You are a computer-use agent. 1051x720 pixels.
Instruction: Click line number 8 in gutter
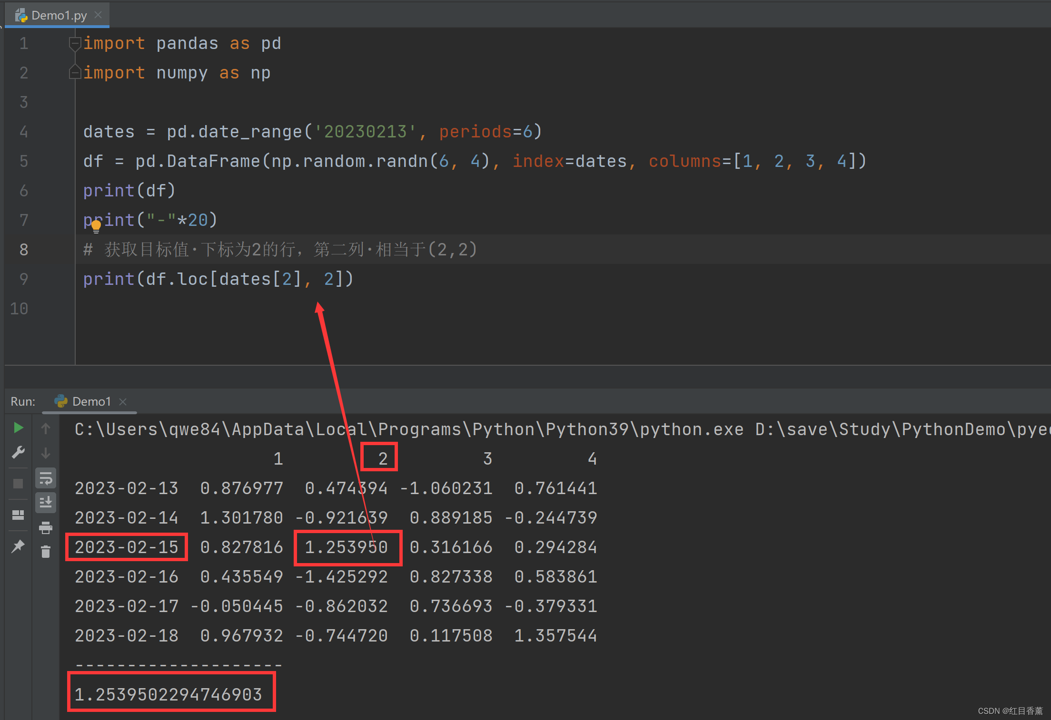(x=24, y=250)
